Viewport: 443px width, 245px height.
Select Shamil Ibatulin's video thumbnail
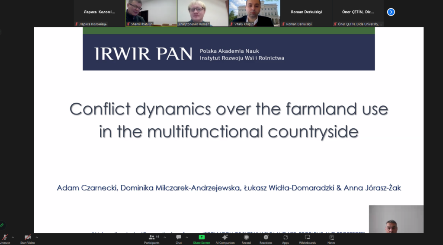coord(151,13)
